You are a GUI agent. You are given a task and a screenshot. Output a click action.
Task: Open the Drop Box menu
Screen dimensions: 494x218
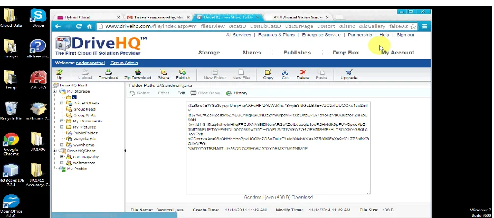coord(346,53)
